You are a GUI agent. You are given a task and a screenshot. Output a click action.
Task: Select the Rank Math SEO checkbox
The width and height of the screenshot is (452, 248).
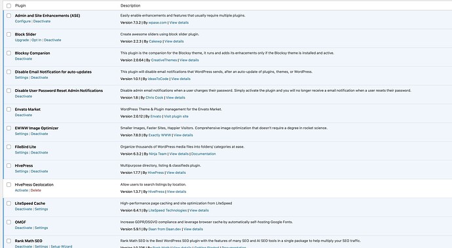(9, 241)
